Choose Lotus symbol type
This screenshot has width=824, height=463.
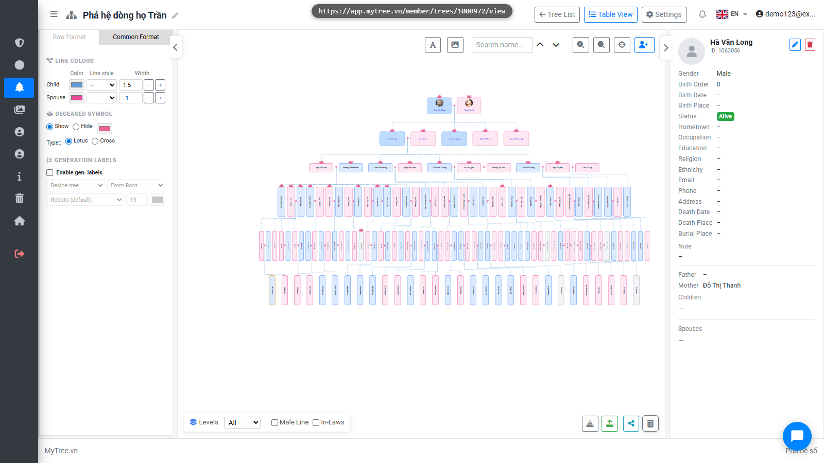(x=69, y=141)
